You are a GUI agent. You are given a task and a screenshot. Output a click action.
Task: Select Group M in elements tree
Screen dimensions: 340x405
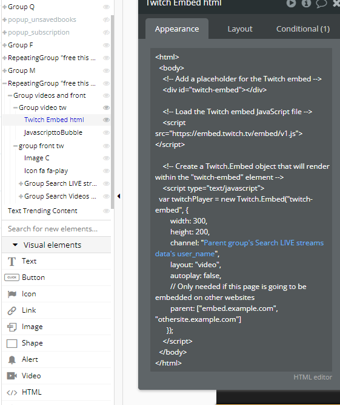click(x=22, y=70)
